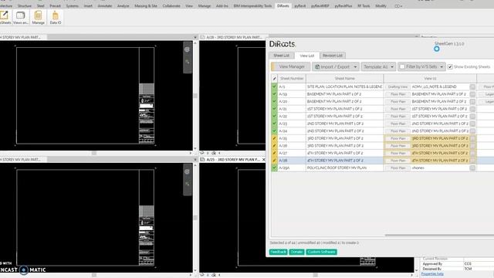The width and height of the screenshot is (494, 278).
Task: Open the pyRevit ribbon tab
Action: [x=300, y=5]
